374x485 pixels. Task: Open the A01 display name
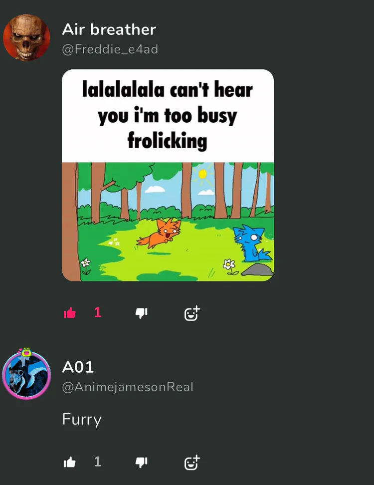pyautogui.click(x=78, y=367)
